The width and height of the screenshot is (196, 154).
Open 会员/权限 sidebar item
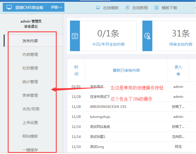pos(31,109)
